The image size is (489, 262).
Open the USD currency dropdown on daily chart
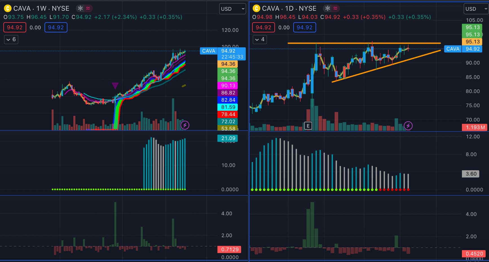pos(476,9)
